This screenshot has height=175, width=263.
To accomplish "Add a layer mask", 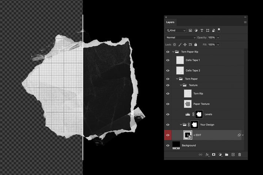I will 214,155.
